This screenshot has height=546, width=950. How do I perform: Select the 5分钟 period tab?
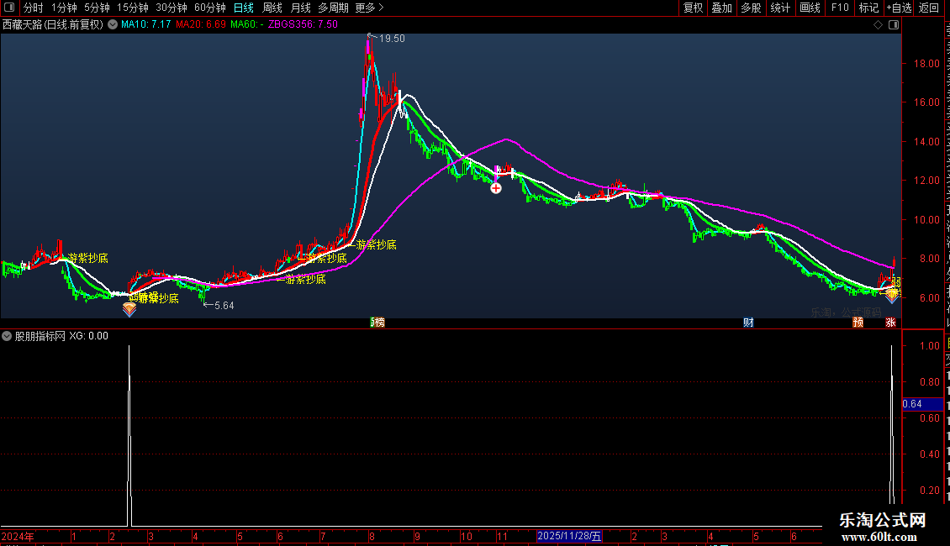coord(97,8)
